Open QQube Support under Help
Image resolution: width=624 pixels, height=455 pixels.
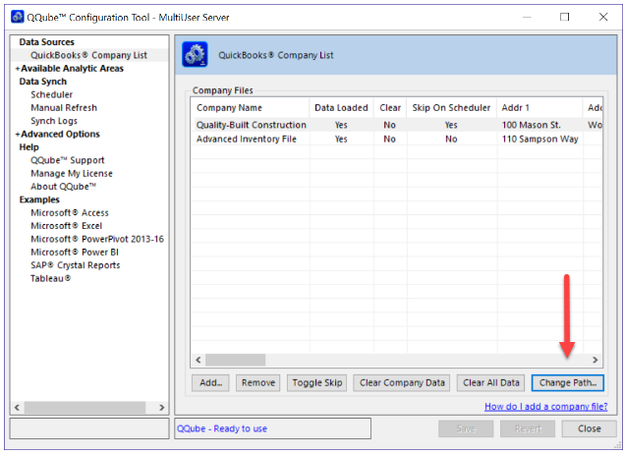pyautogui.click(x=67, y=160)
